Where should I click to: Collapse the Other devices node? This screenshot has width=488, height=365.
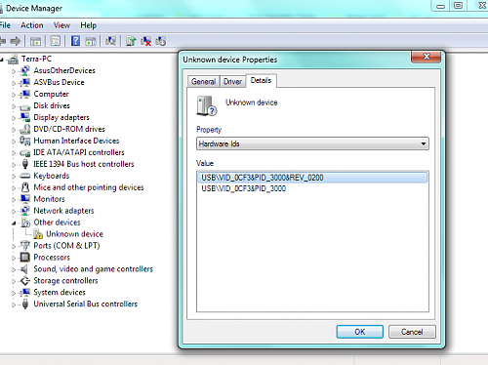(14, 223)
